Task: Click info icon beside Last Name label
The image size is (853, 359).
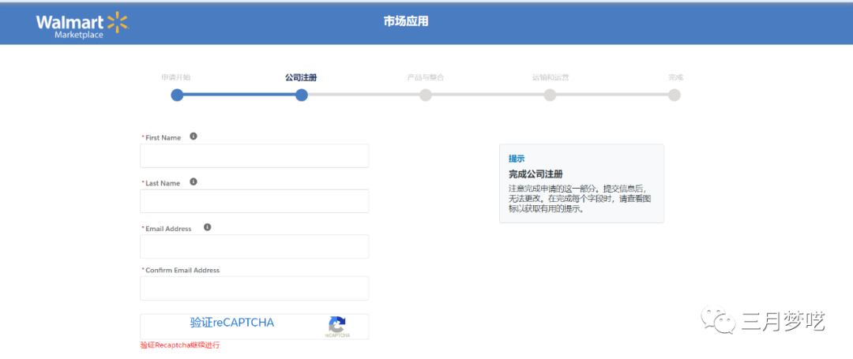Action: tap(194, 182)
